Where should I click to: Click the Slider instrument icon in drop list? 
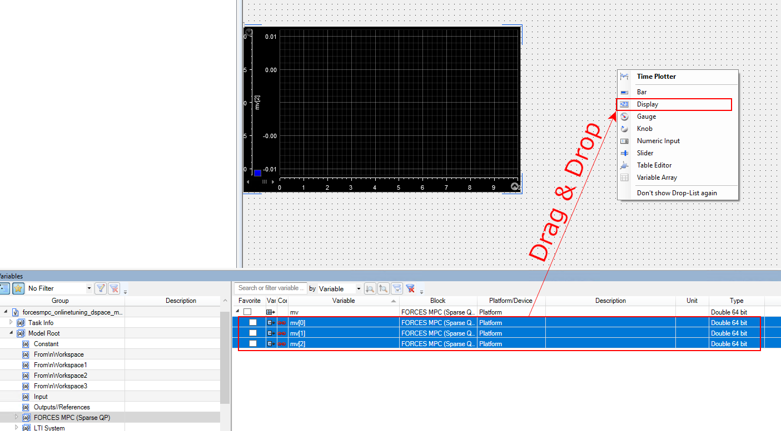(x=625, y=153)
